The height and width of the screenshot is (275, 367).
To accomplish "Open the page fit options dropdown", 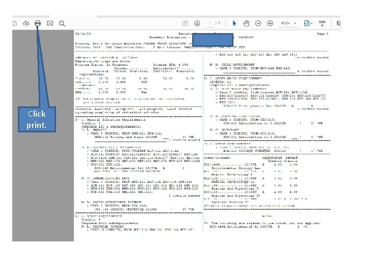I will (308, 23).
